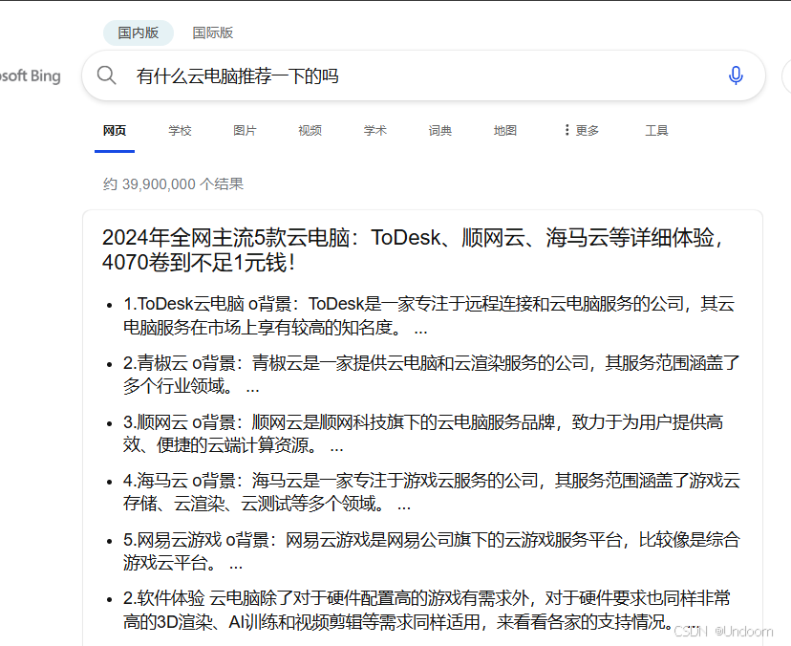791x646 pixels.
Task: Click the 5.网易云游戏 bullet text
Action: point(431,551)
